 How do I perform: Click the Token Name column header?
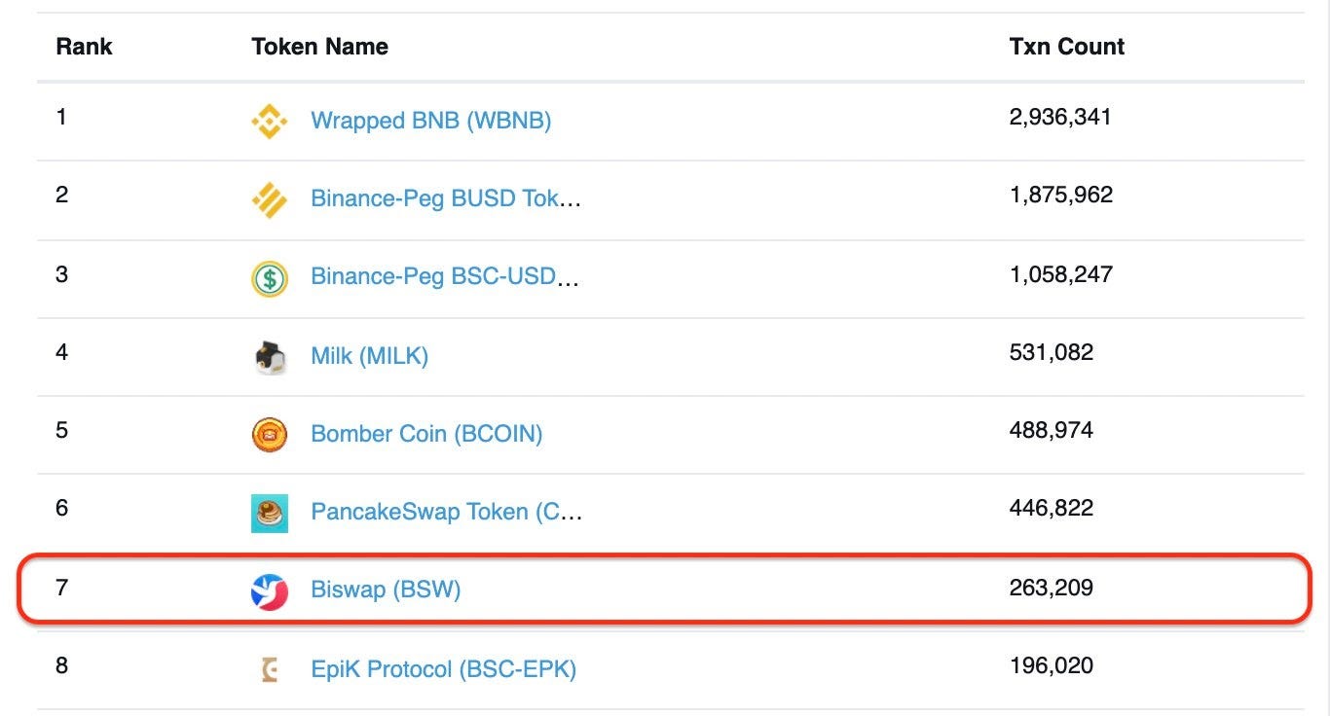coord(319,47)
